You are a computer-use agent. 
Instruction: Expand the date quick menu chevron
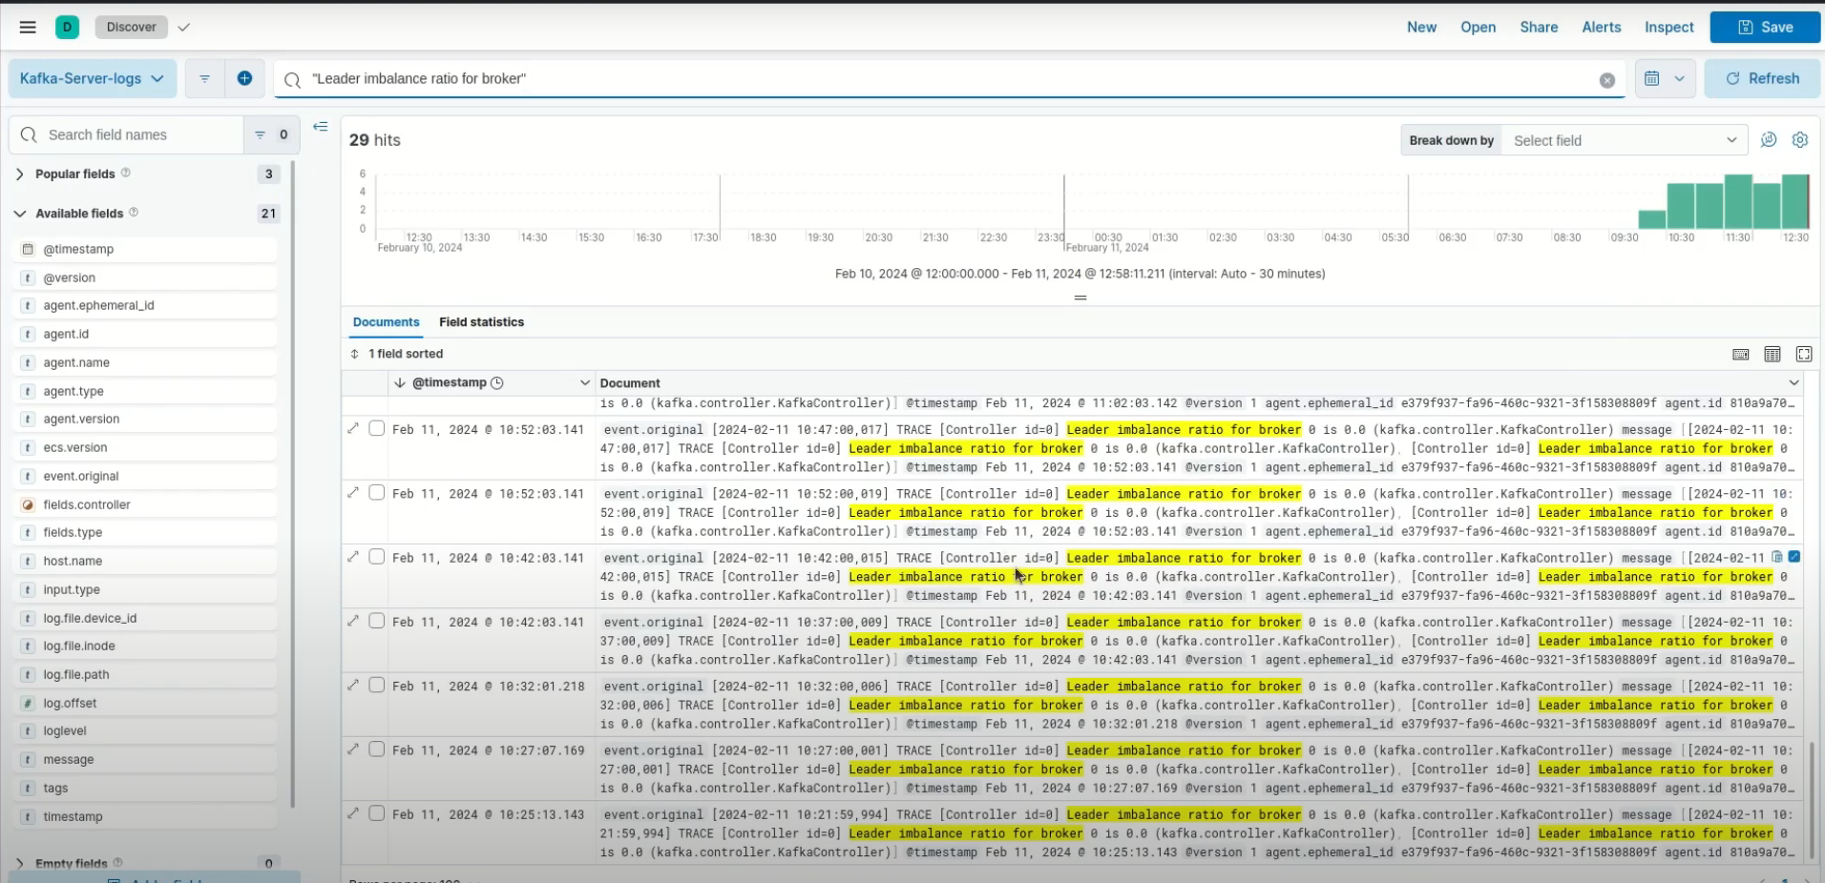pyautogui.click(x=1679, y=78)
